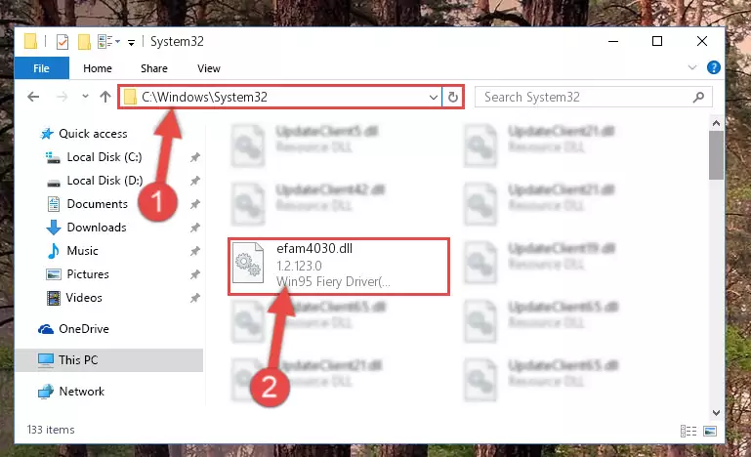
Task: Maximize the System32 window
Action: click(657, 41)
